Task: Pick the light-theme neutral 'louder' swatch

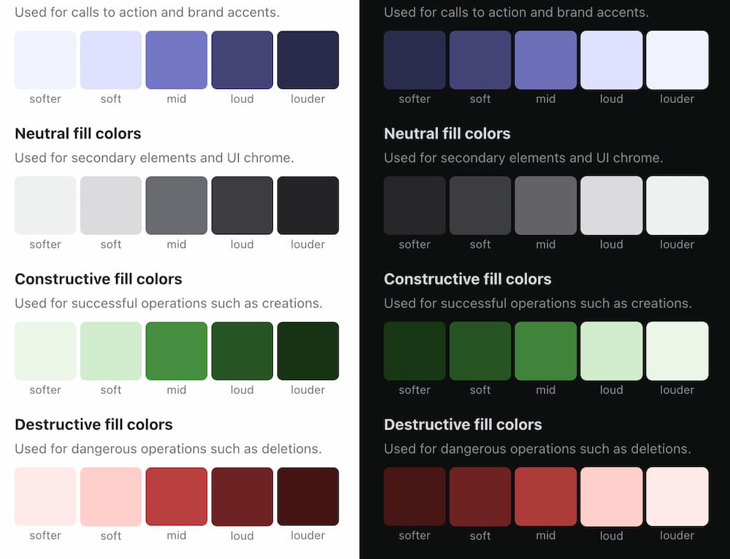Action: coord(308,205)
